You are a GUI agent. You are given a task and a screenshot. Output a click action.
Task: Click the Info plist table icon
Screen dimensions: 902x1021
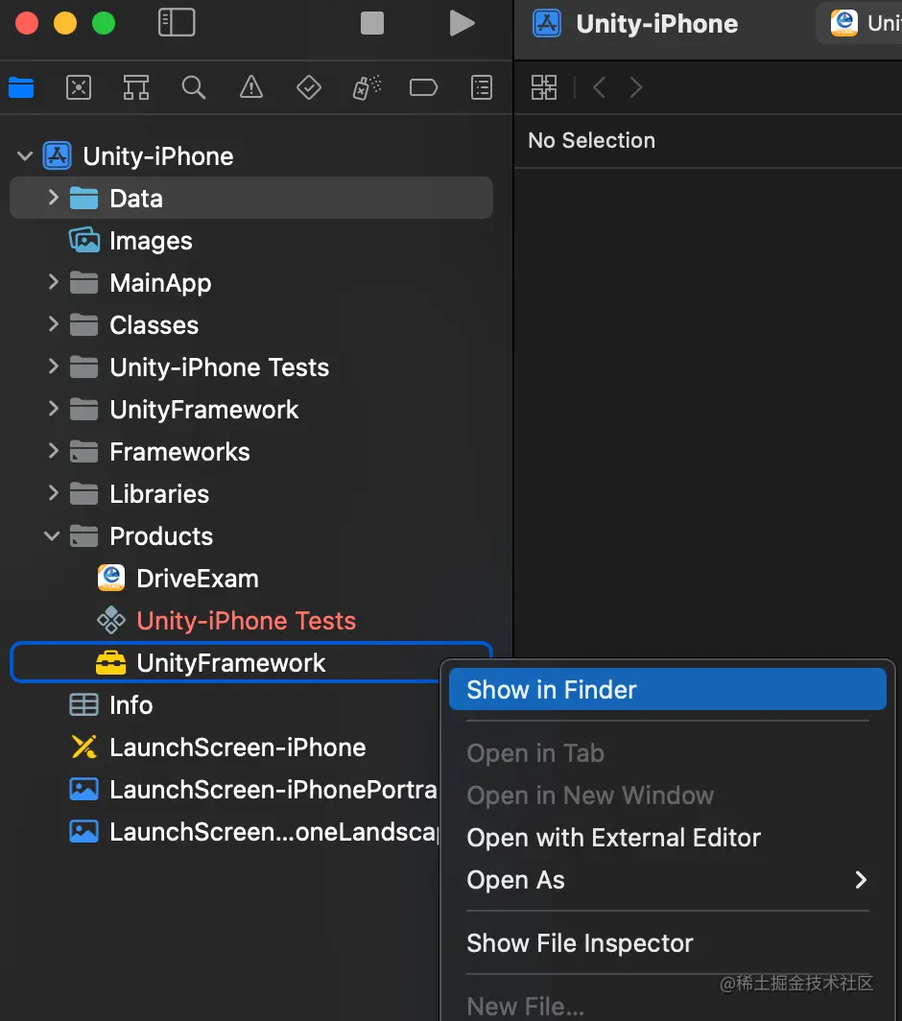pyautogui.click(x=84, y=705)
